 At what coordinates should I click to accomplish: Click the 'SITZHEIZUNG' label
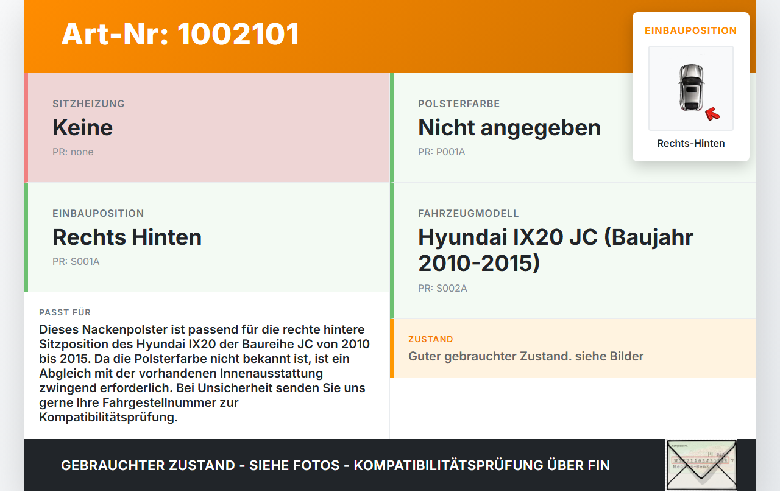89,104
